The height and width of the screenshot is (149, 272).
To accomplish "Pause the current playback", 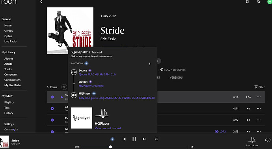I will (134, 139).
